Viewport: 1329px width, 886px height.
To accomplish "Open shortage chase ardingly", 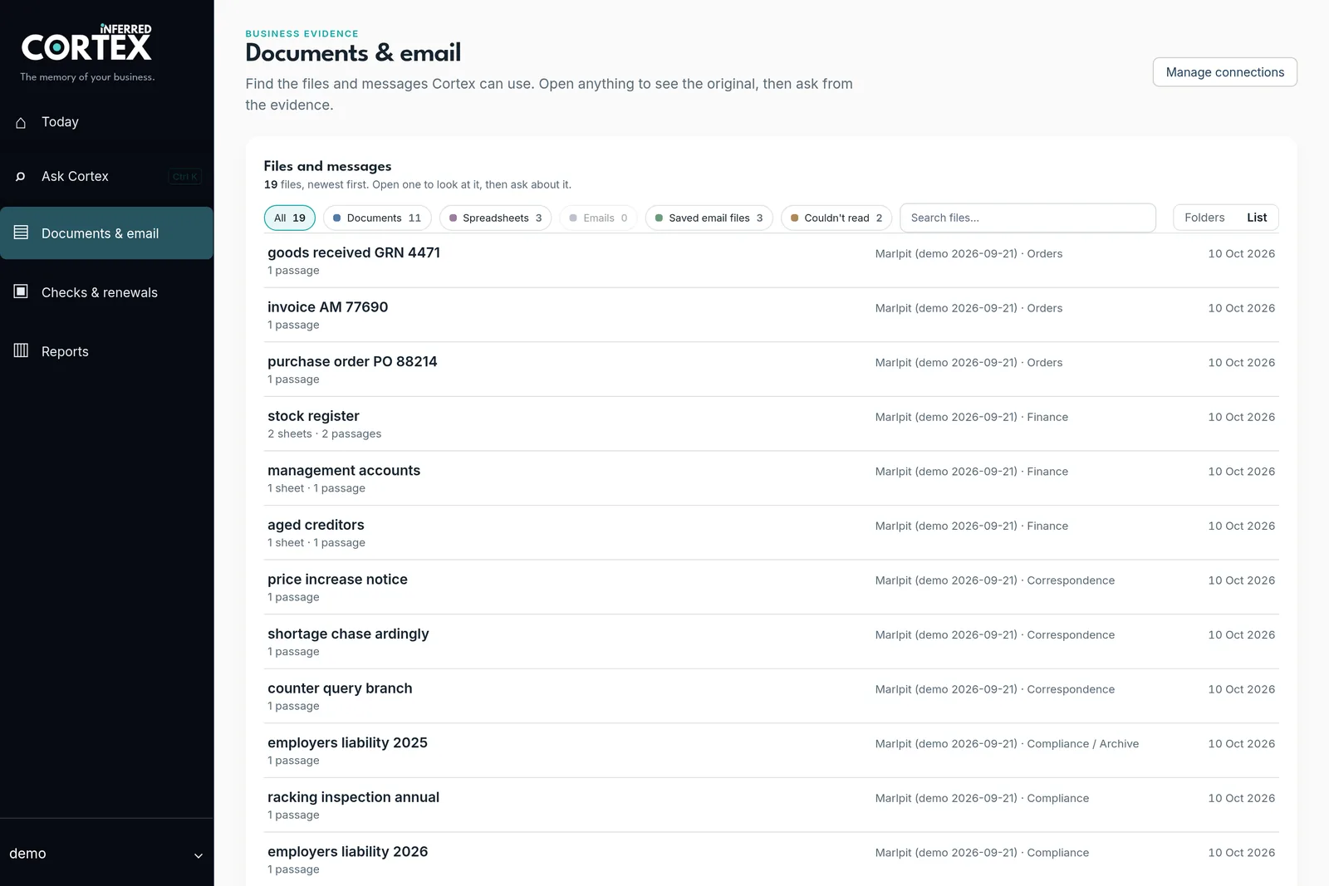I will 771,642.
